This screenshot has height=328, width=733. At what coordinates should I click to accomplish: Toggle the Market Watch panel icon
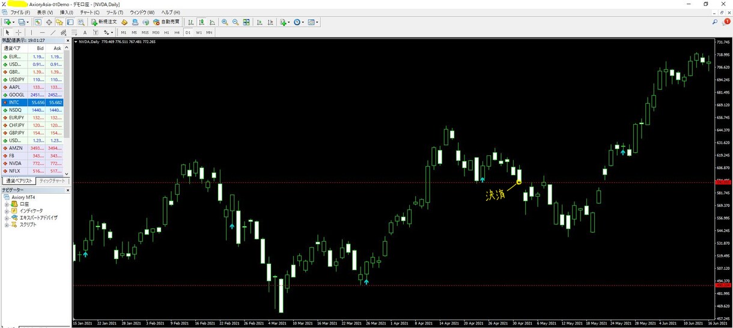pos(38,22)
